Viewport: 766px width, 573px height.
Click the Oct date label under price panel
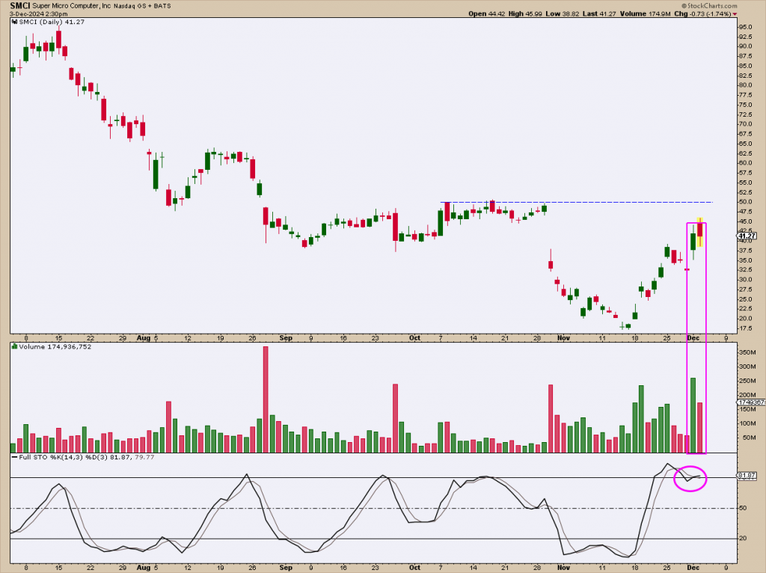[x=414, y=338]
